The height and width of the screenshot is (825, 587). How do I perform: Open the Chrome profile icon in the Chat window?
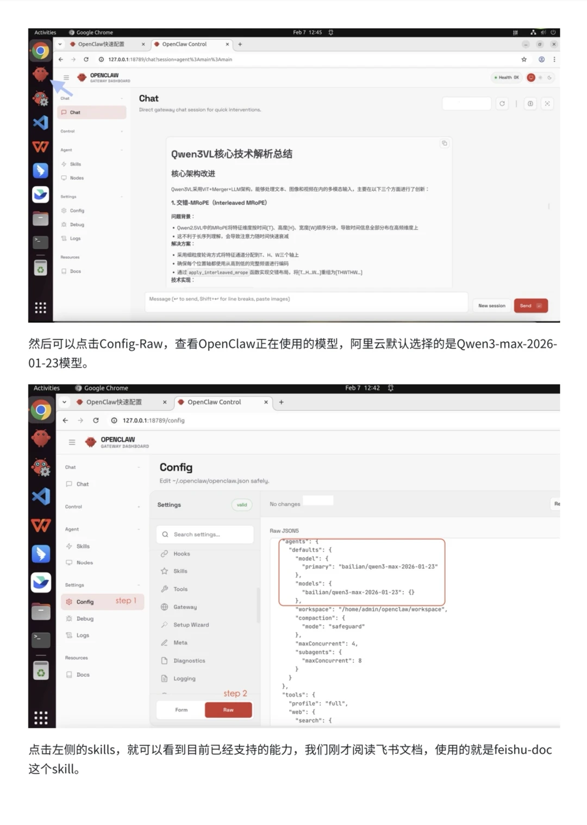[x=541, y=59]
